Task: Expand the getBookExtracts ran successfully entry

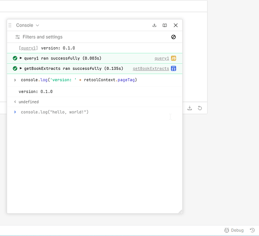Action: pos(21,68)
